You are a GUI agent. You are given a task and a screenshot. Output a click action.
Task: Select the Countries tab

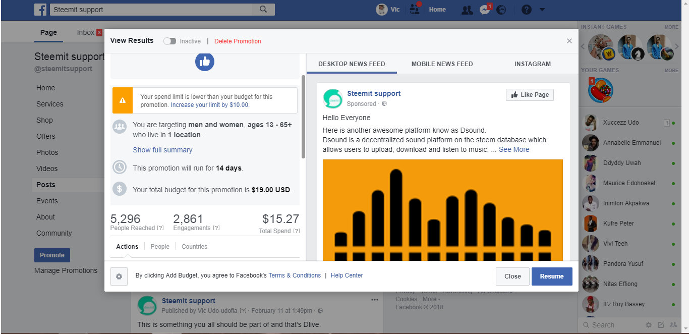click(x=194, y=247)
